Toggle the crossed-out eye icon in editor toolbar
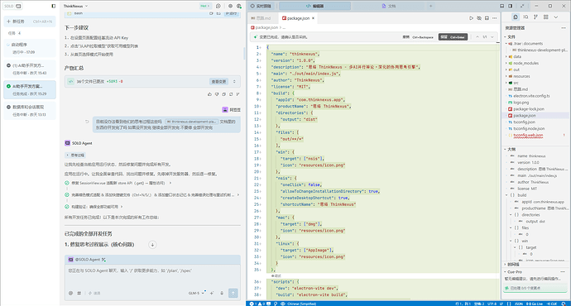Image resolution: width=571 pixels, height=306 pixels. [479, 18]
